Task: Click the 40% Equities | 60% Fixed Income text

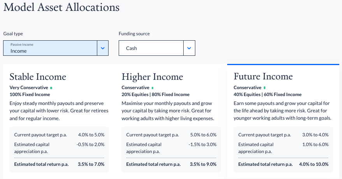Action: tap(267, 95)
